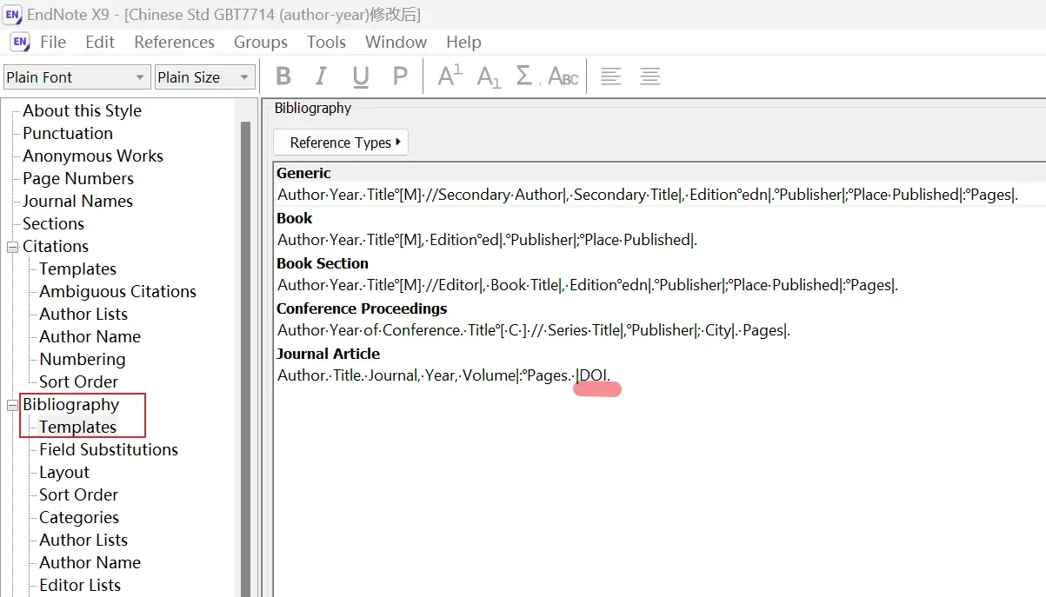Select Templates under Bibliography
Image resolution: width=1046 pixels, height=597 pixels.
(77, 427)
